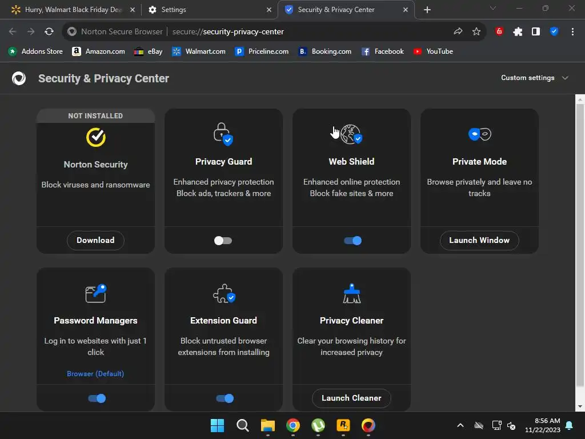Click the Norton Security yellow checkmark icon
585x439 pixels.
[x=96, y=137]
